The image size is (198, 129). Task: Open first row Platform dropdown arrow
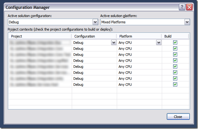point(159,43)
